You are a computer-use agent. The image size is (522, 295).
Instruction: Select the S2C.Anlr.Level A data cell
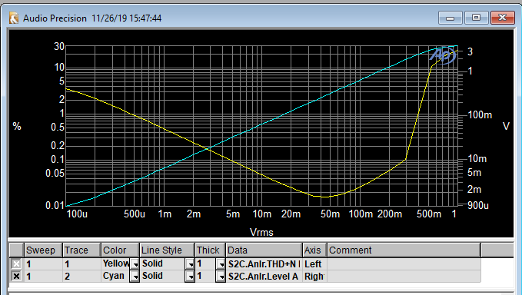pos(264,276)
